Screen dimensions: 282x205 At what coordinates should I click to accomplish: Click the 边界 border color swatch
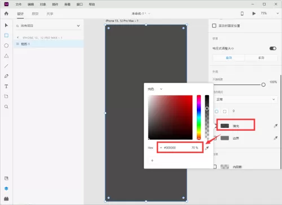coord(224,138)
